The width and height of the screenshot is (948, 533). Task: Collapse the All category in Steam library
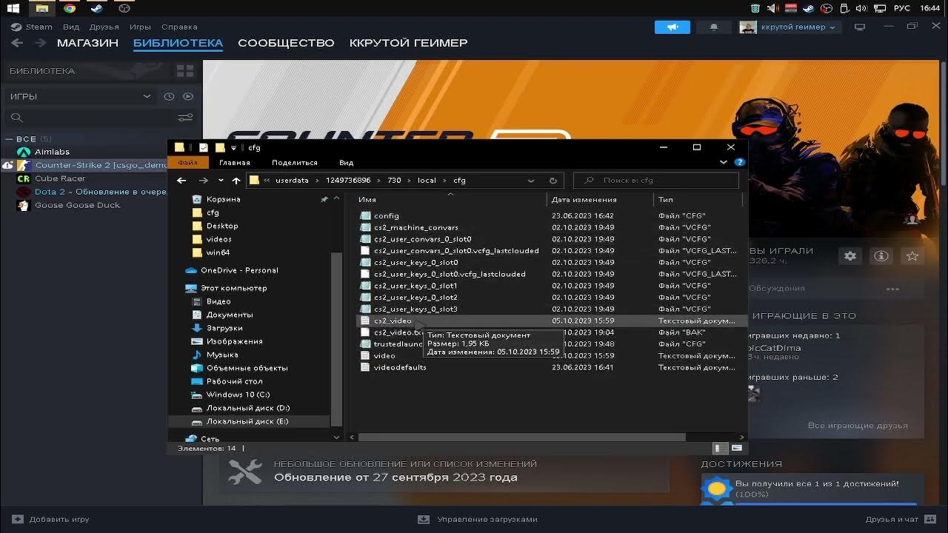coord(9,139)
